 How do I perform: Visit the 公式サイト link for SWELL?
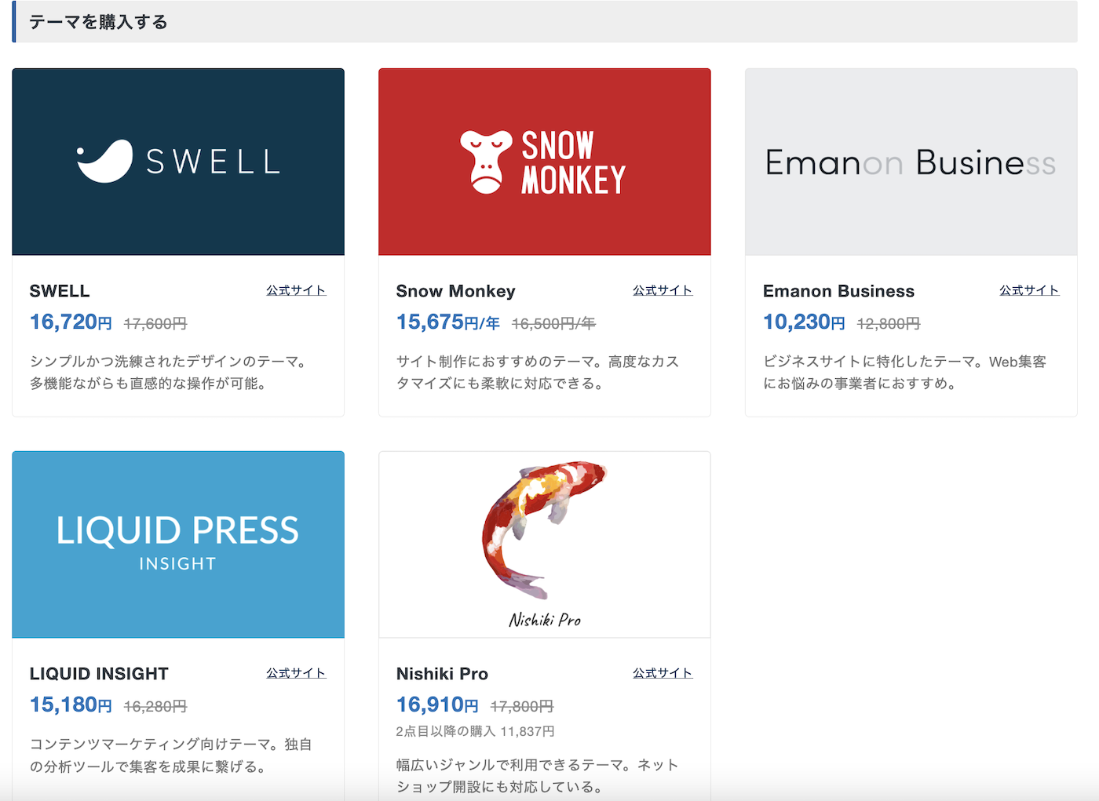point(296,290)
